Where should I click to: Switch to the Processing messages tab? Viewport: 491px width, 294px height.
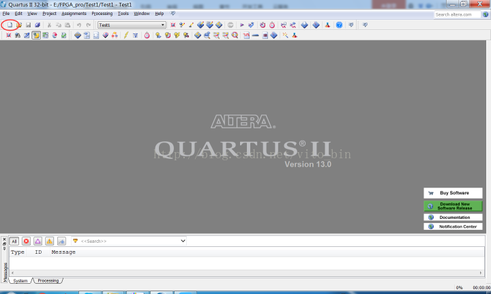[48, 280]
